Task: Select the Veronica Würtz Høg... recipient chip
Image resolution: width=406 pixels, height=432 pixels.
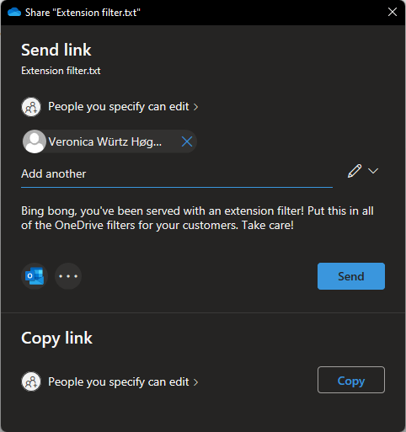Action: click(110, 141)
